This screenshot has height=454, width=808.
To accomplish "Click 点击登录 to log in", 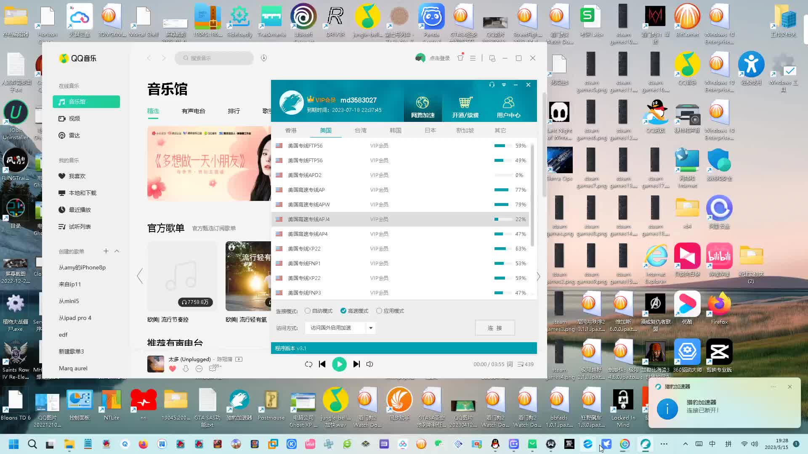I will point(439,58).
